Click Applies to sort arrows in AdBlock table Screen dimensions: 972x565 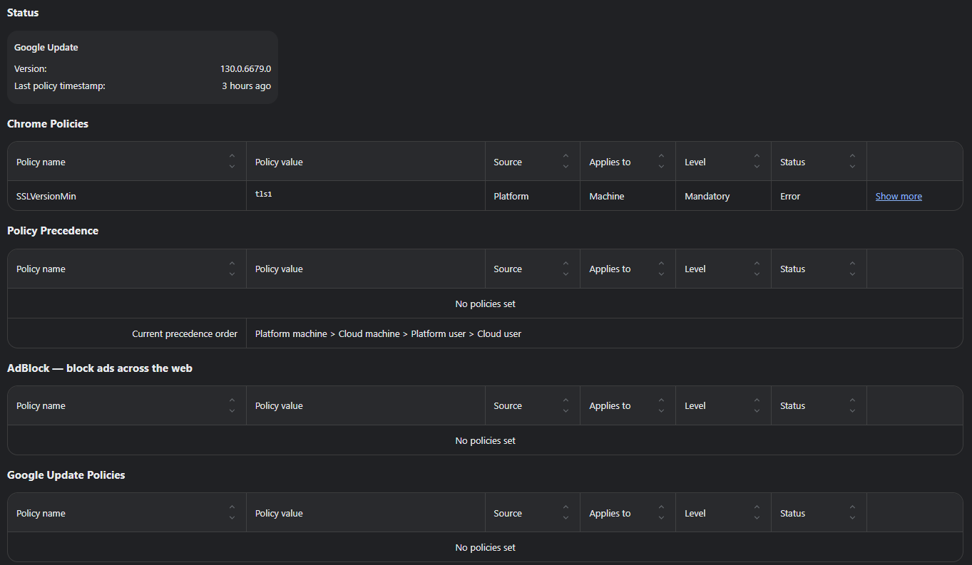point(661,405)
